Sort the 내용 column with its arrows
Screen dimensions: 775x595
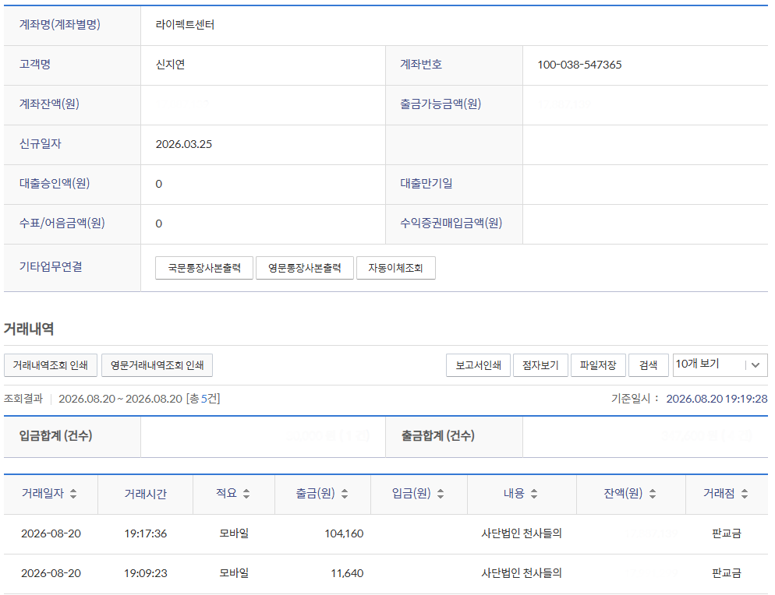coord(534,493)
